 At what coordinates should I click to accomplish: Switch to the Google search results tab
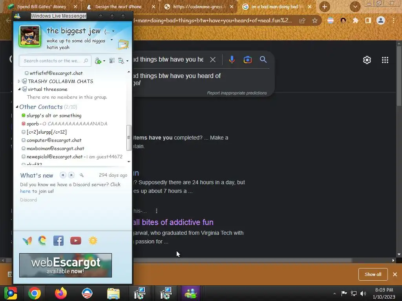pyautogui.click(x=276, y=7)
